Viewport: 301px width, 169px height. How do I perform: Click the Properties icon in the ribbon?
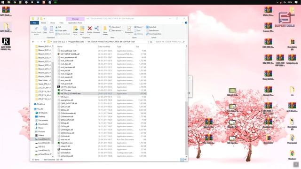click(x=129, y=28)
